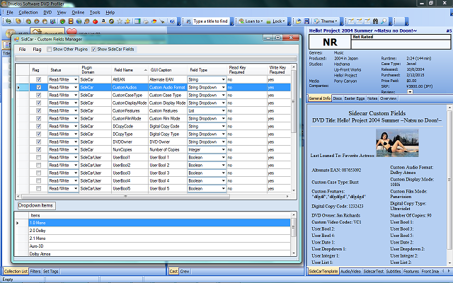This screenshot has width=453, height=283.
Task: Click the layout window icon beside the printer
Action: 137,21
